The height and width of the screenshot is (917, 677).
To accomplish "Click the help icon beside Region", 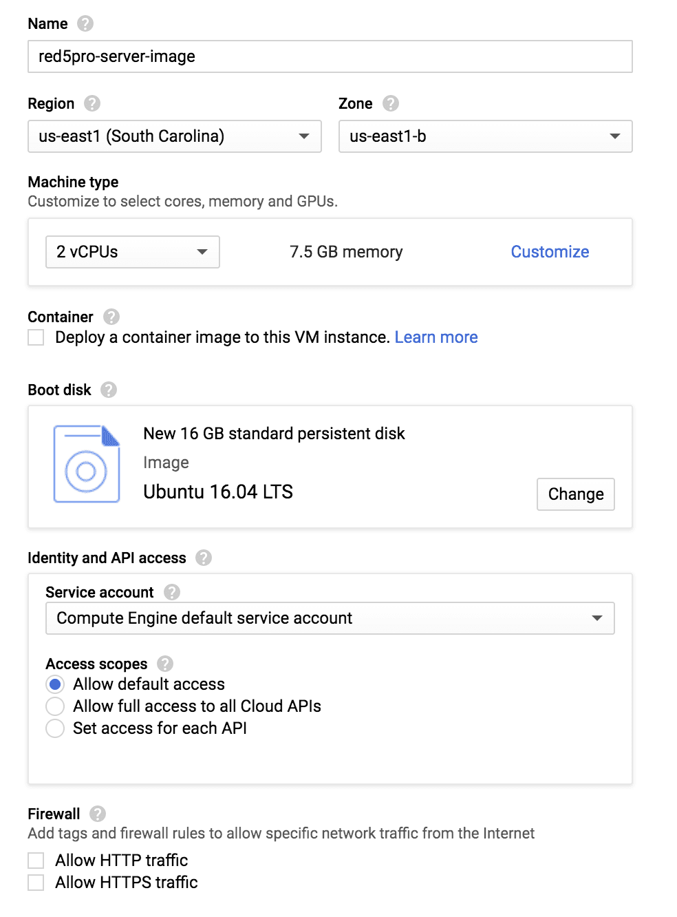I will [x=92, y=103].
